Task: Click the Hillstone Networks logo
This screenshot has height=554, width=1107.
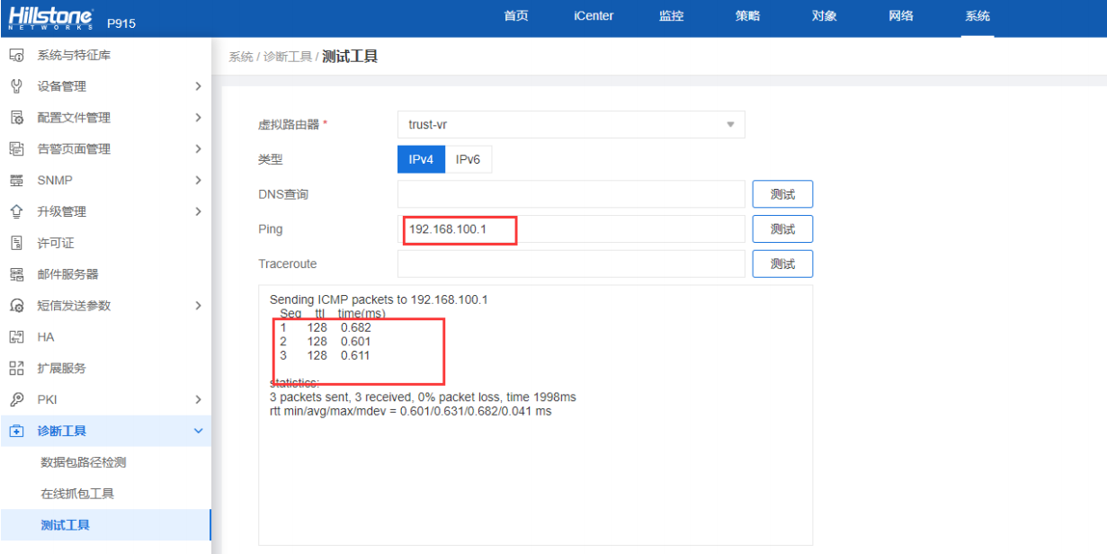Action: [x=52, y=18]
